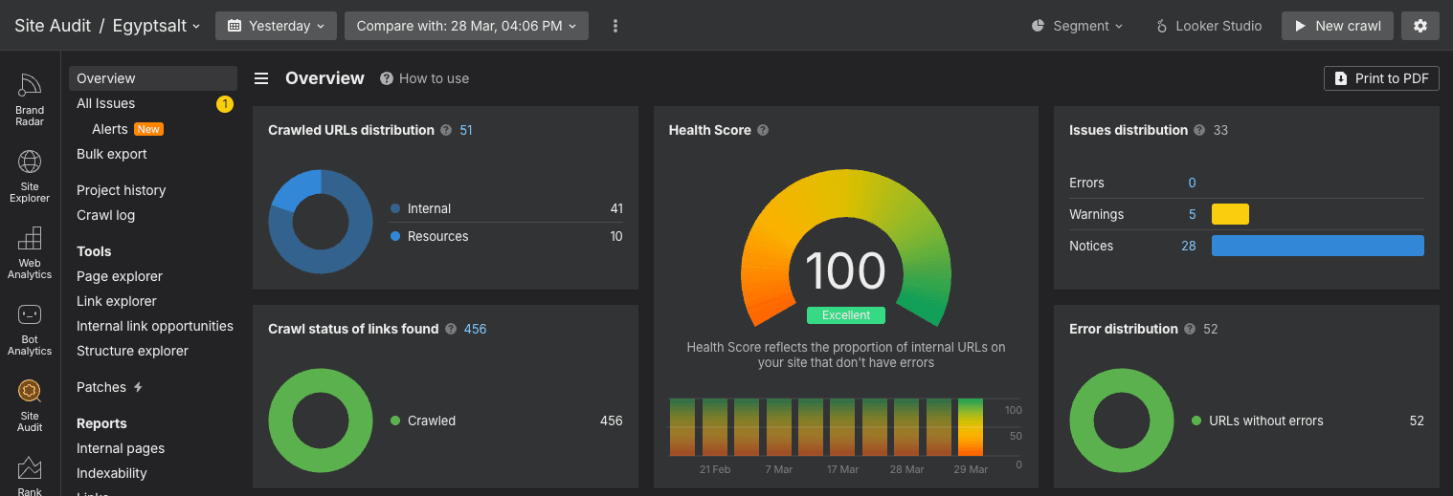Open Internal pages report
Image resolution: width=1453 pixels, height=496 pixels.
(x=121, y=448)
